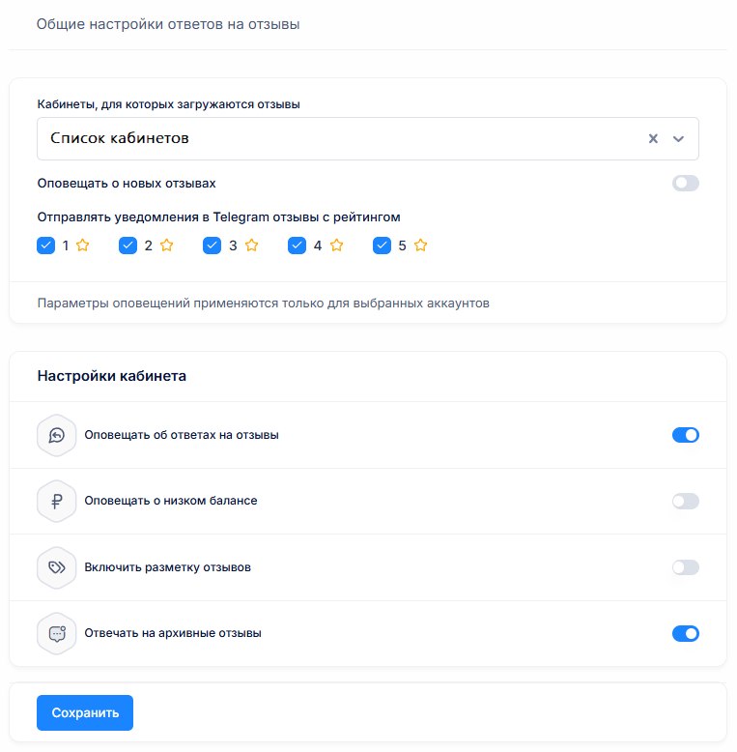Turn off 'Отвечать на архивные отзывы' switch
This screenshot has width=737, height=752.
click(x=685, y=634)
